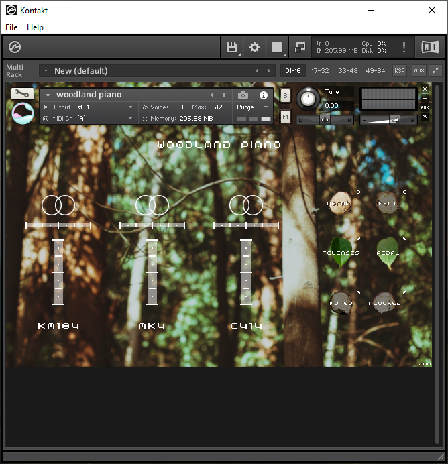Screen dimensions: 448x464
Task: Click the Kontakt logo in the toolbar
Action: coord(15,47)
